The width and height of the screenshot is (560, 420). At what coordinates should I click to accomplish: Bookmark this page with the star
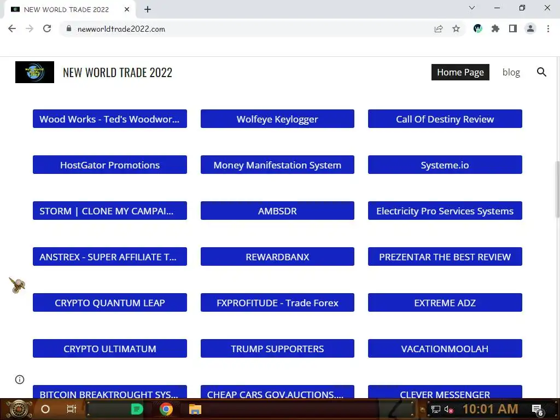click(x=456, y=28)
